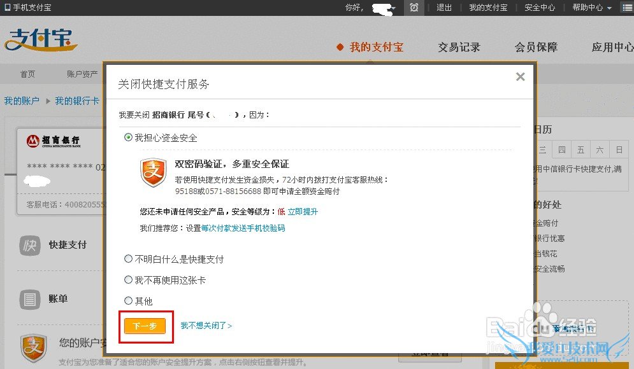
Task: Open 安全中心 in top bar
Action: (x=540, y=7)
